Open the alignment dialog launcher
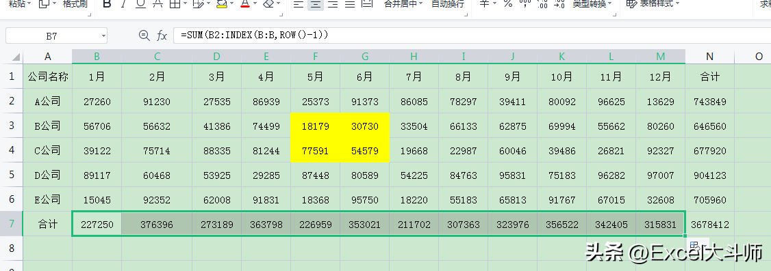 click(466, 15)
